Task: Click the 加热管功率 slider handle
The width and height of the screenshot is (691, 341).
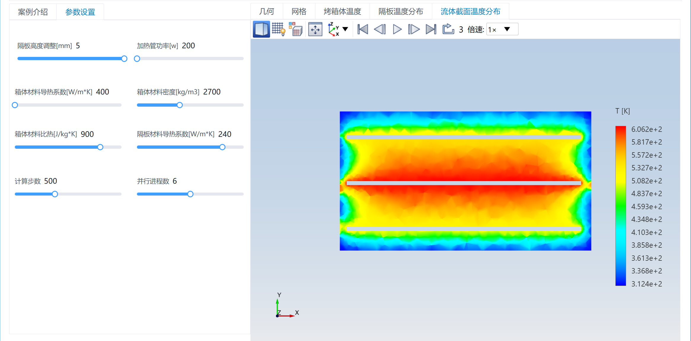Action: click(x=137, y=59)
